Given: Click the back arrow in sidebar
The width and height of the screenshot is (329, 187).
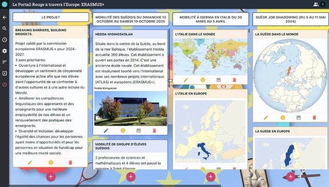Looking at the screenshot, I should (x=4, y=18).
